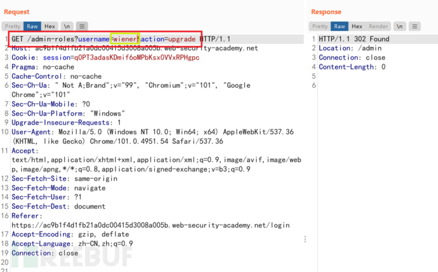Click Sec-Fetch-User header line

(46, 197)
